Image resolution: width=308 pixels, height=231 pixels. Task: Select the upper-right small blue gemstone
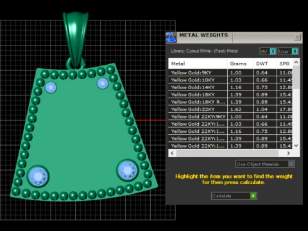click(103, 83)
